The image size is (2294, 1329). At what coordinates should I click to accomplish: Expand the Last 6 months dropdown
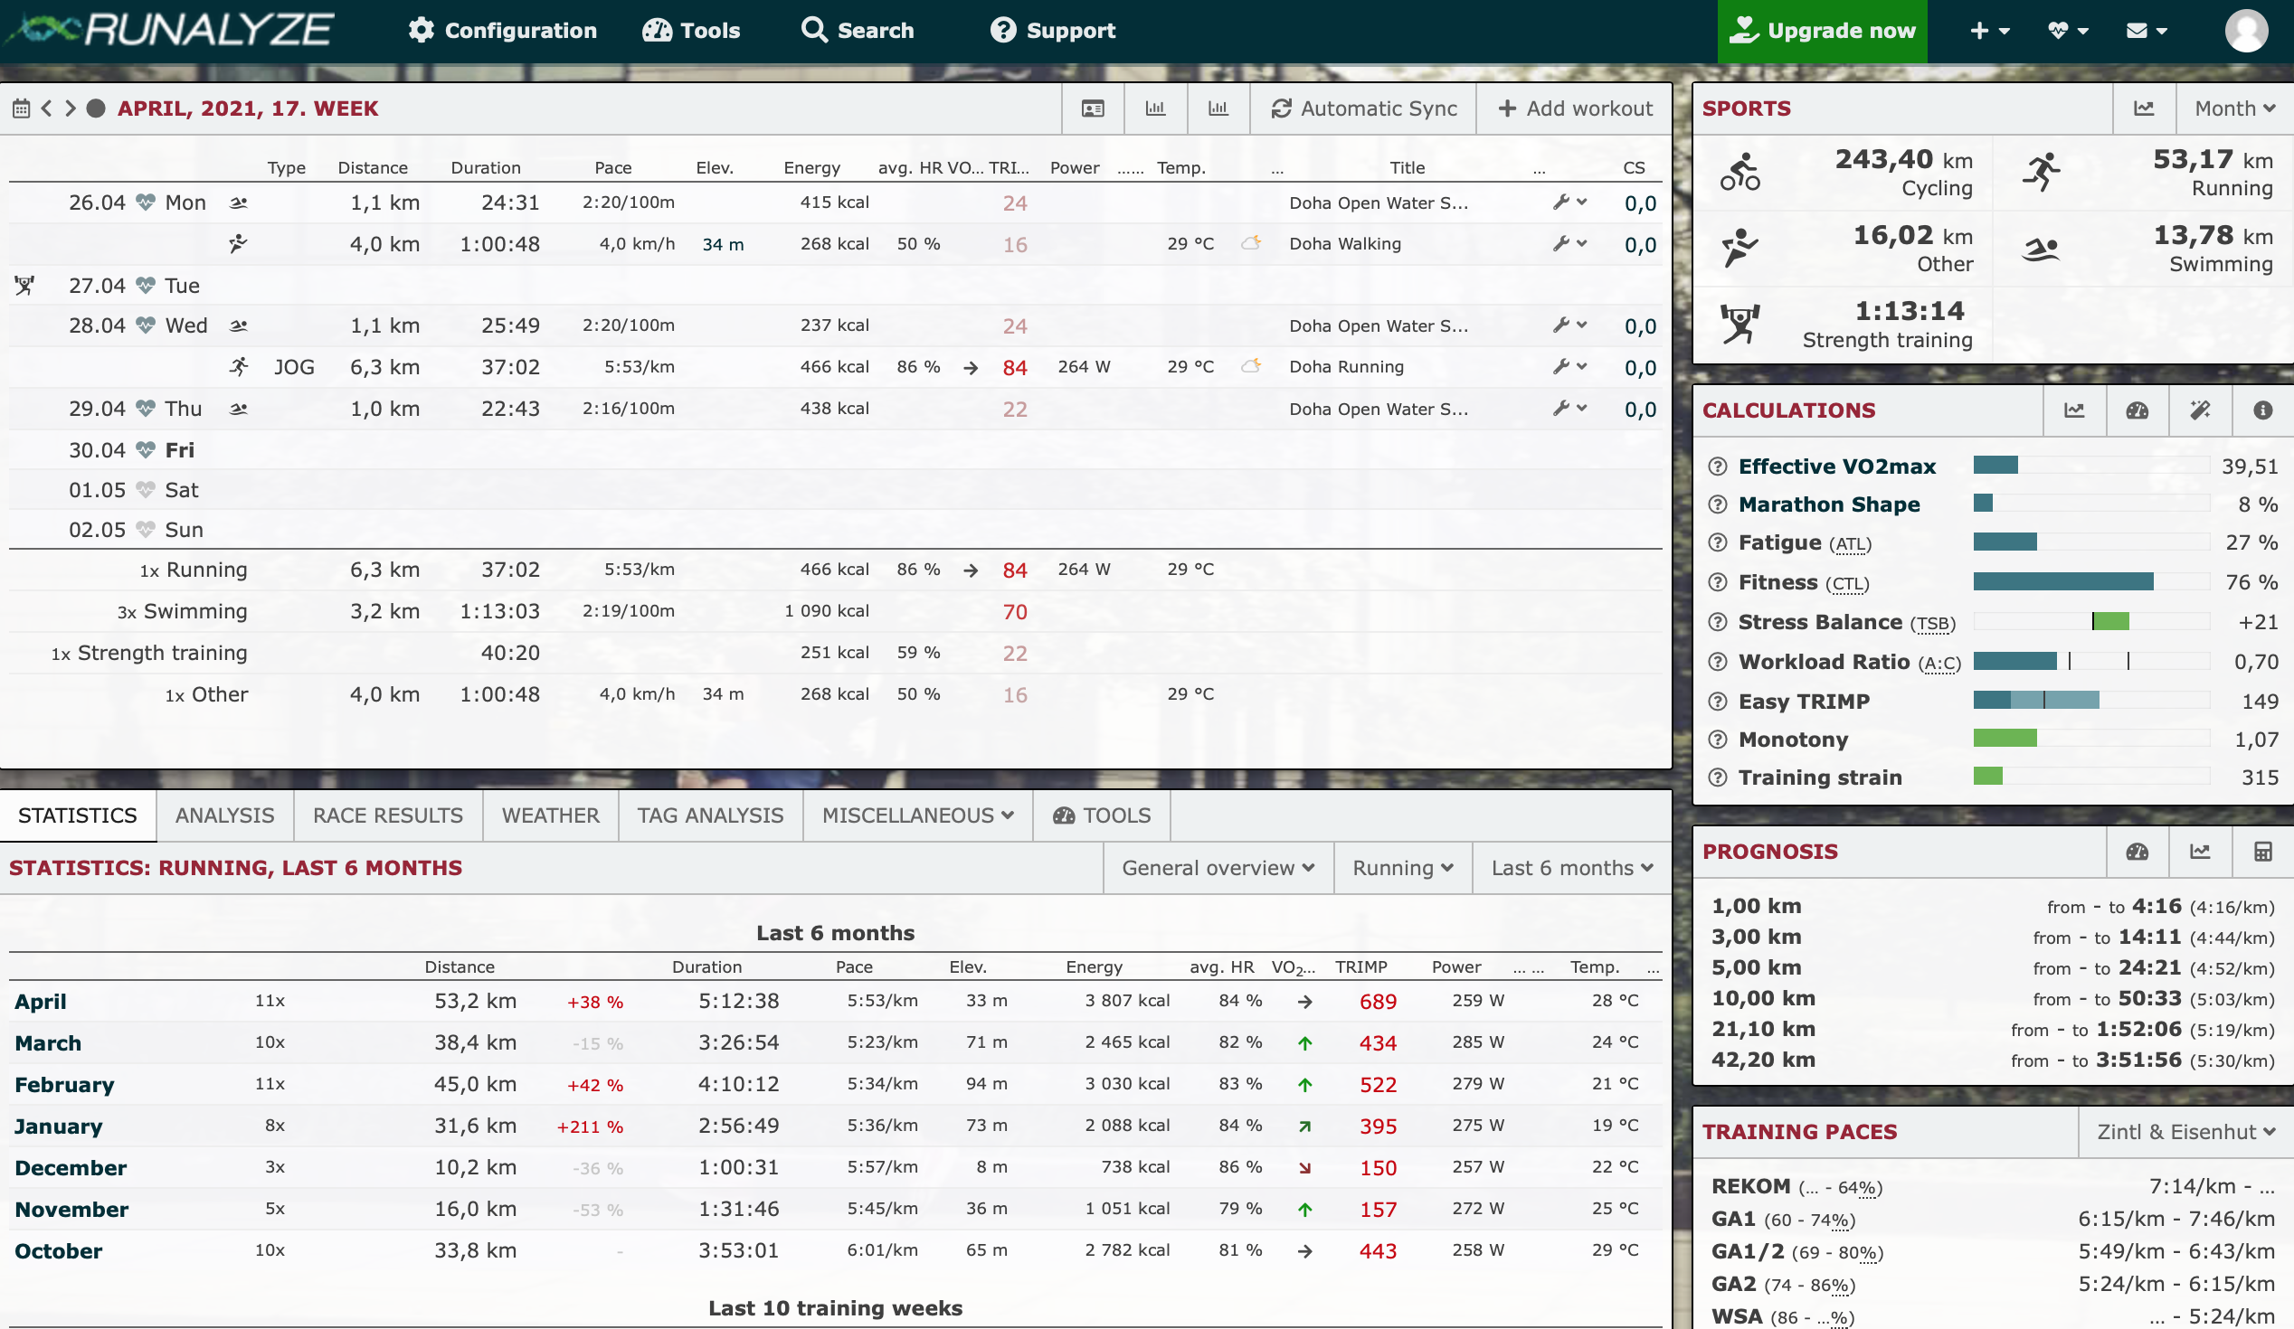point(1571,868)
